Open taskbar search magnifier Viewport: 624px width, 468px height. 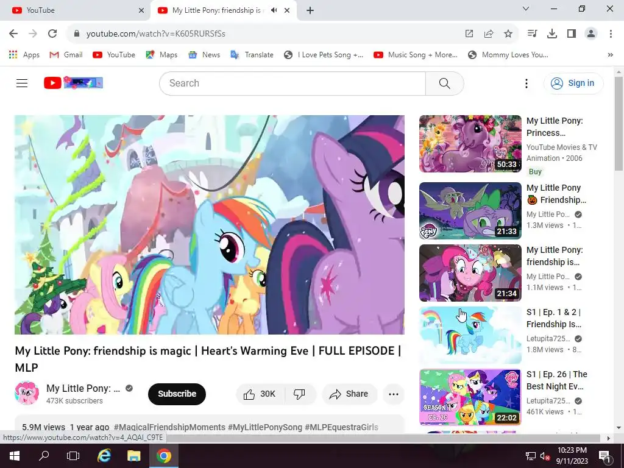44,456
